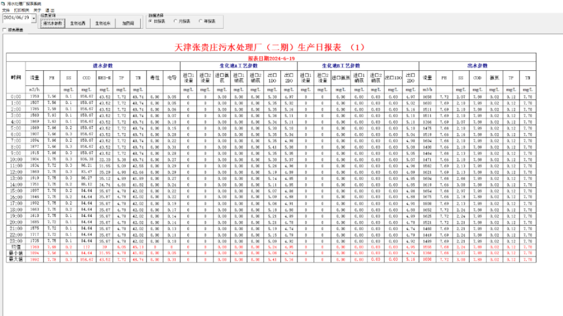Click the 20:00 time row label
The height and width of the screenshot is (316, 563).
pos(16,222)
